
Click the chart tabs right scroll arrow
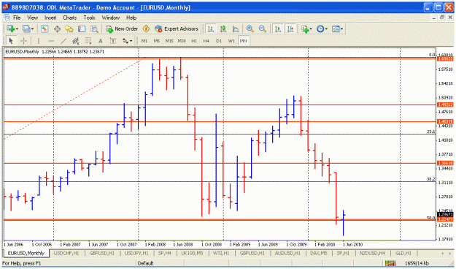click(449, 253)
